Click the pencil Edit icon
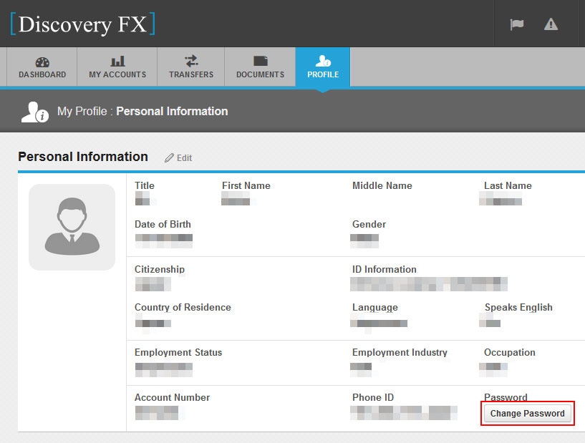This screenshot has width=585, height=443. point(170,158)
